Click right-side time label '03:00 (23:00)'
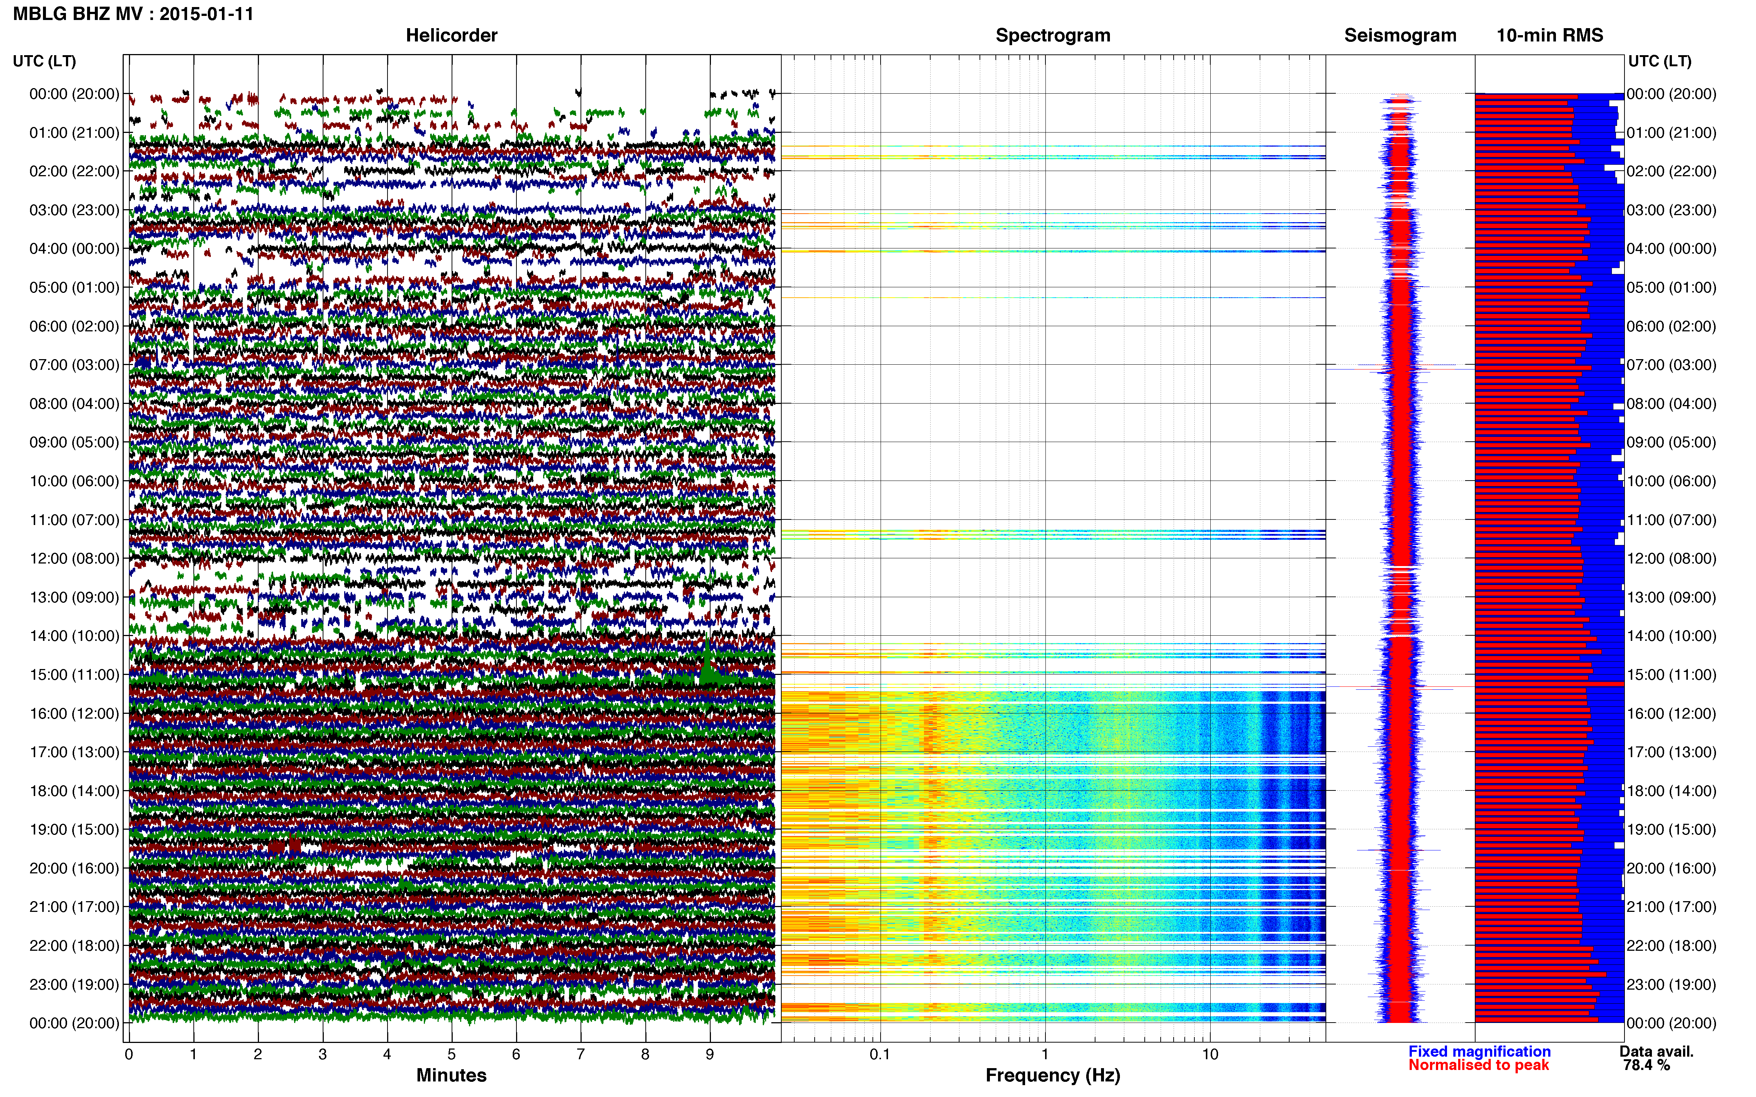 tap(1671, 210)
